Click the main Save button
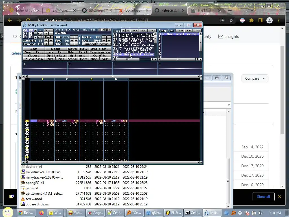 [x=72, y=49]
